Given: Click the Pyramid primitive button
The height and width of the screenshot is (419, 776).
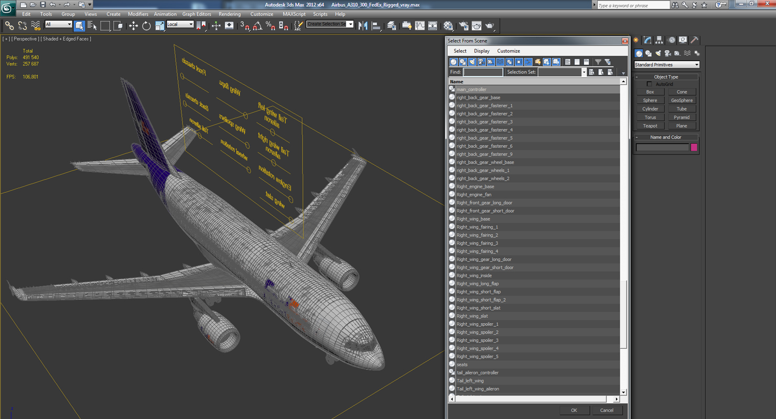Looking at the screenshot, I should pyautogui.click(x=682, y=117).
